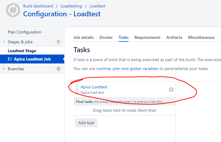Click the Bamboo plan sync icon

pos(13,10)
